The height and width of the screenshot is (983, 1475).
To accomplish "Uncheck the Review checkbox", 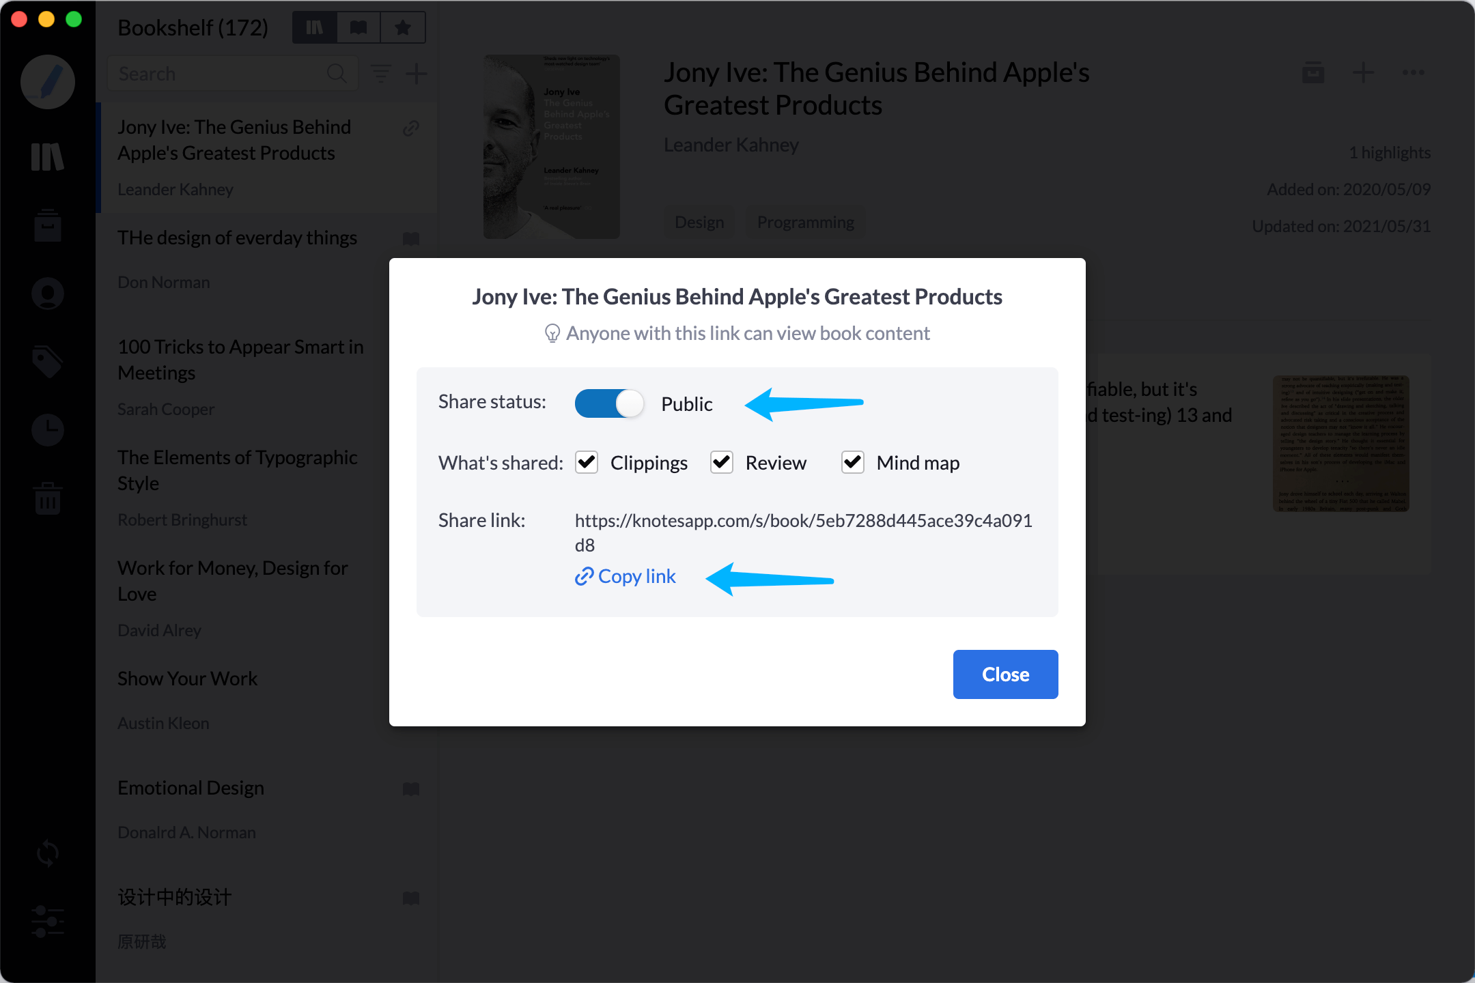I will point(722,462).
